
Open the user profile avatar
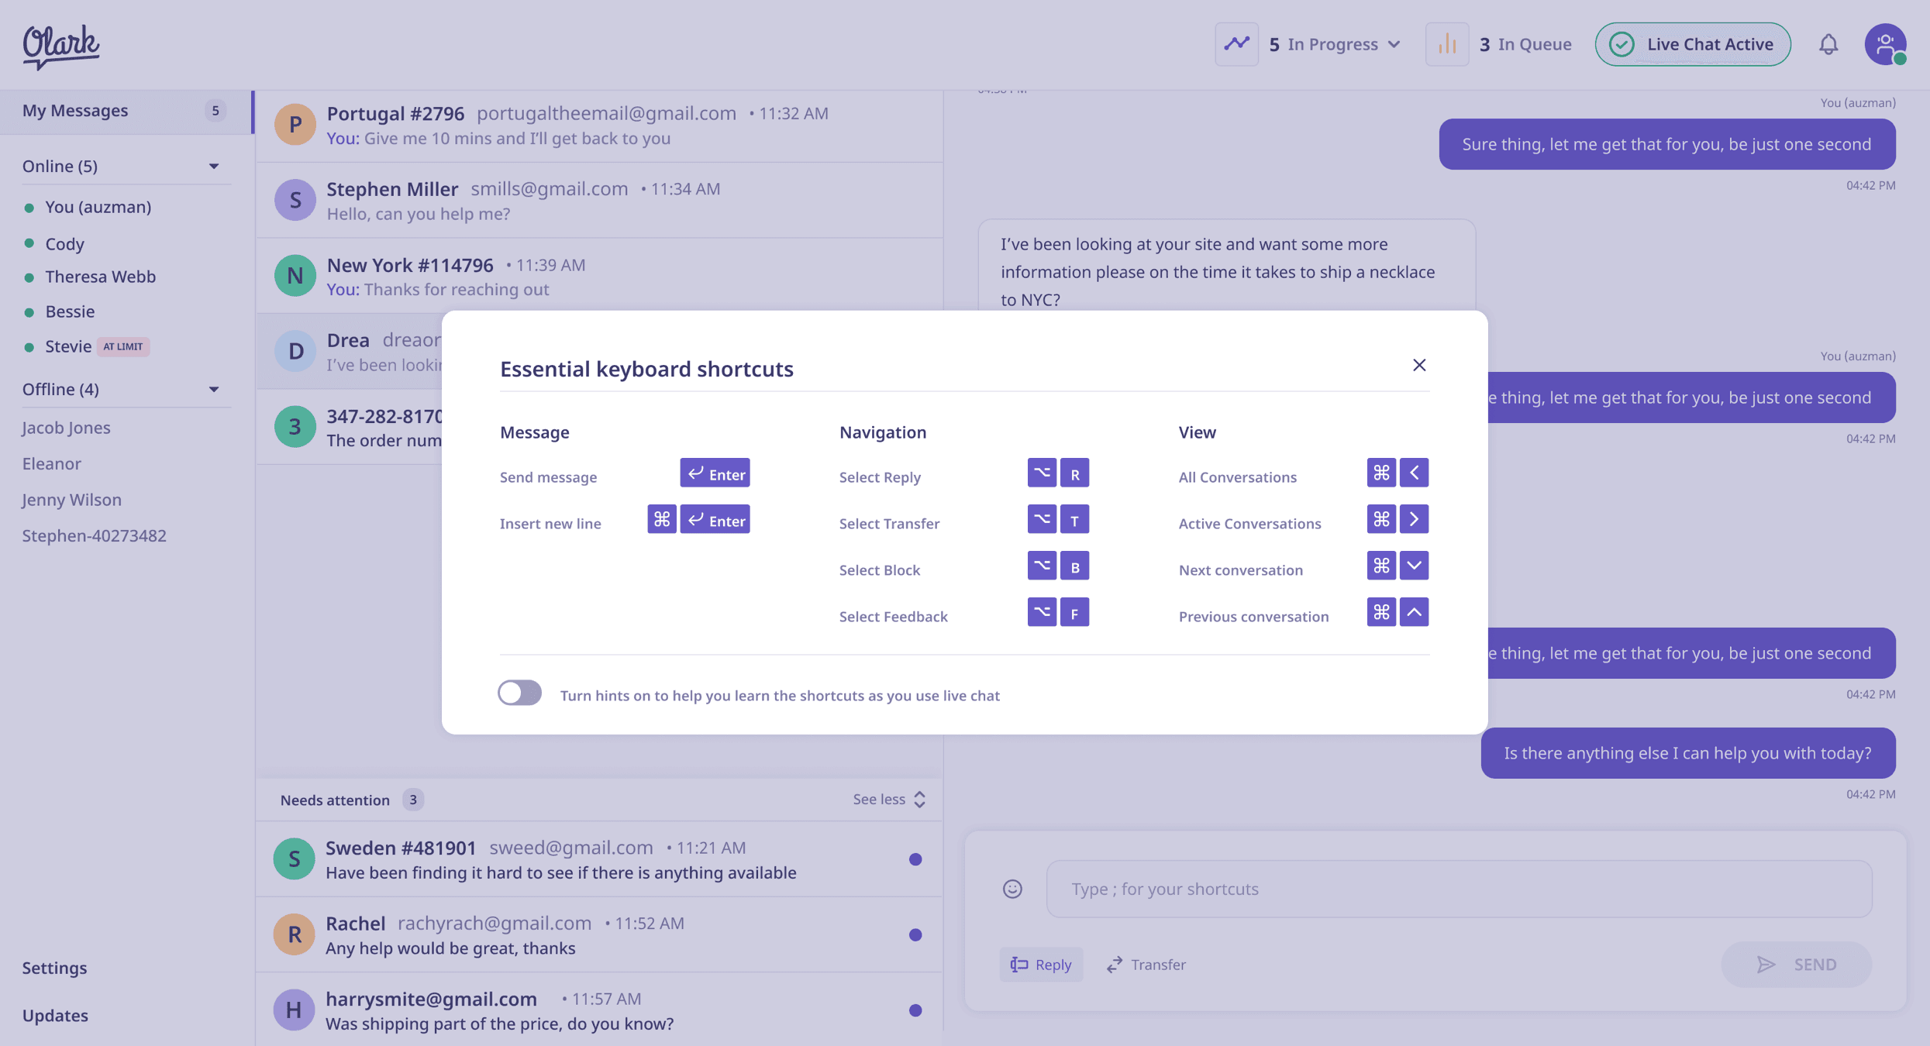(x=1886, y=44)
